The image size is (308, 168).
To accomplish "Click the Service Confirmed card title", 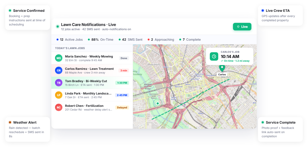I will [29, 10].
